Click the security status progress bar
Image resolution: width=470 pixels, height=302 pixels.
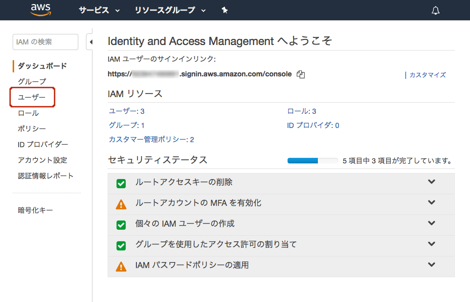click(312, 161)
